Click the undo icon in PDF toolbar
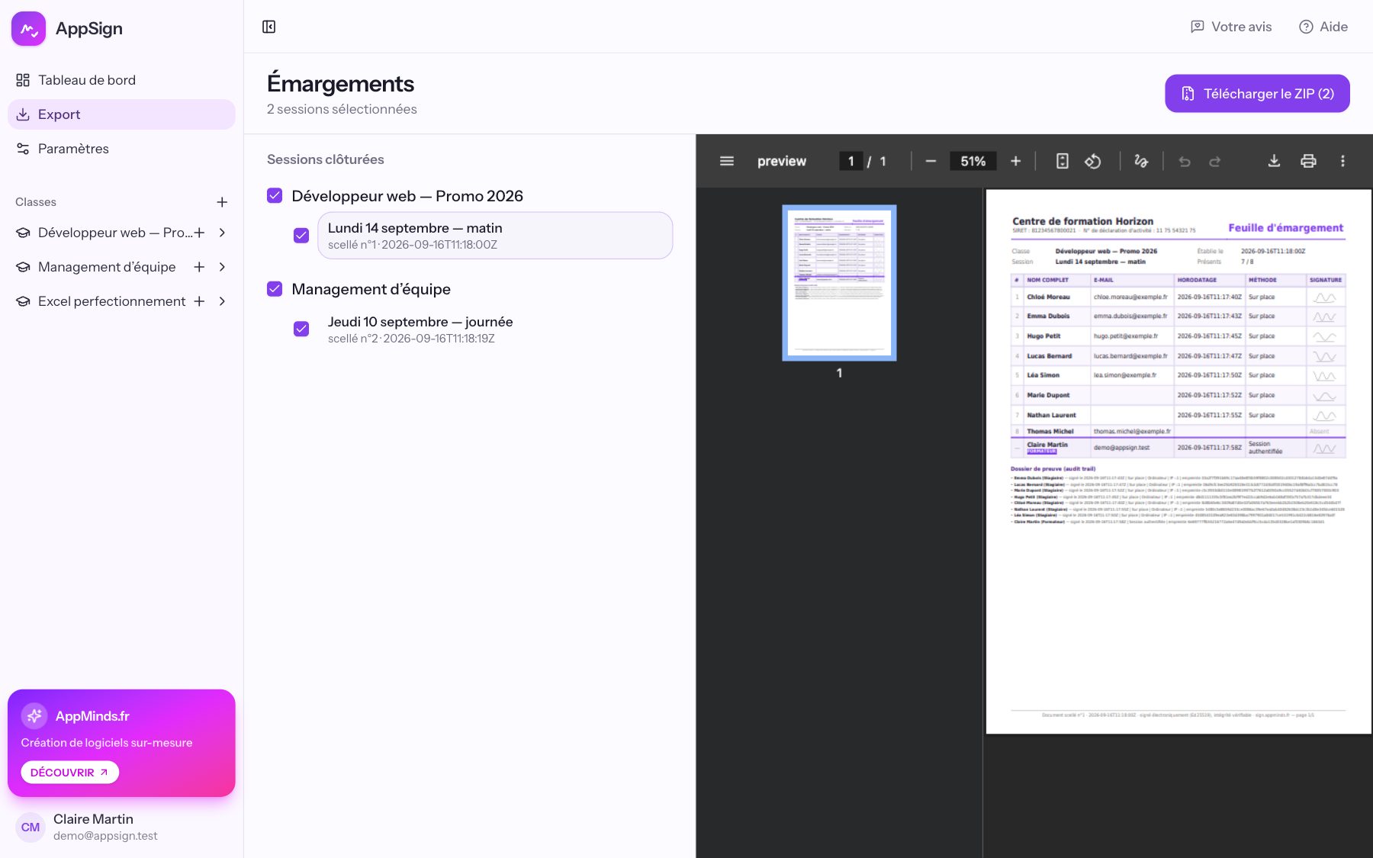Image resolution: width=1373 pixels, height=858 pixels. point(1185,161)
